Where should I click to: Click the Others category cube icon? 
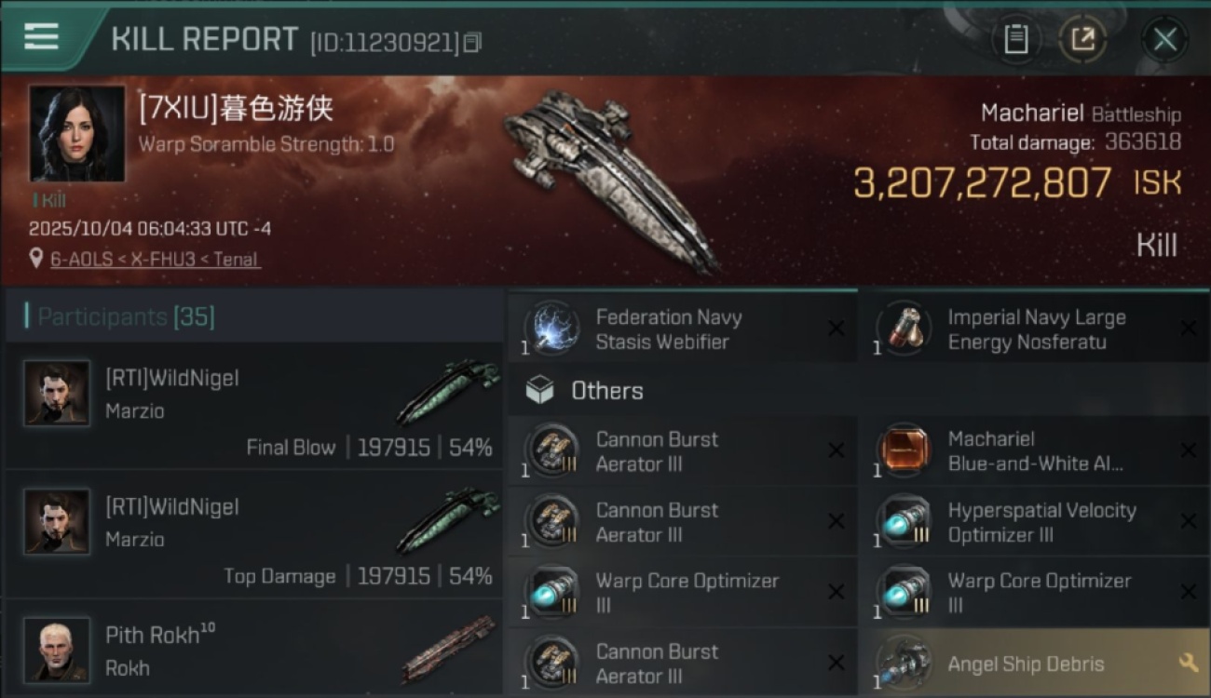coord(539,391)
